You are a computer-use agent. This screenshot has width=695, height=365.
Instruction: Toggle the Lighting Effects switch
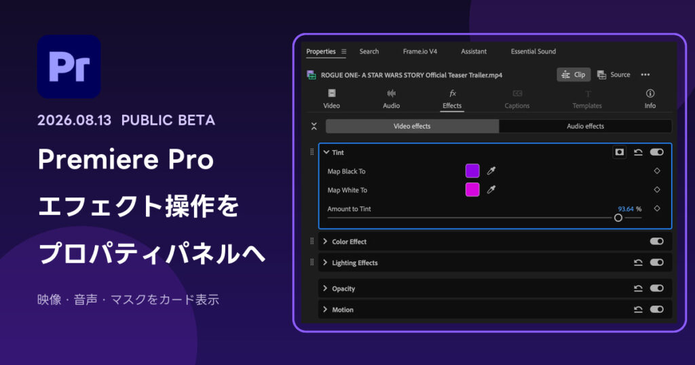[657, 263]
